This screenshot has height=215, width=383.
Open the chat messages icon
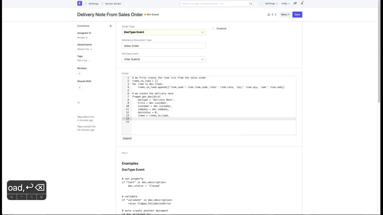(295, 3)
